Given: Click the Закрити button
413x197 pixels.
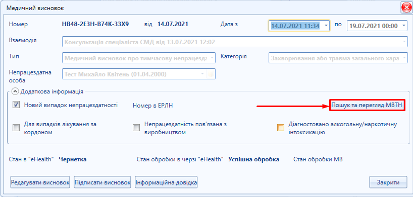Looking at the screenshot, I should [x=388, y=182].
